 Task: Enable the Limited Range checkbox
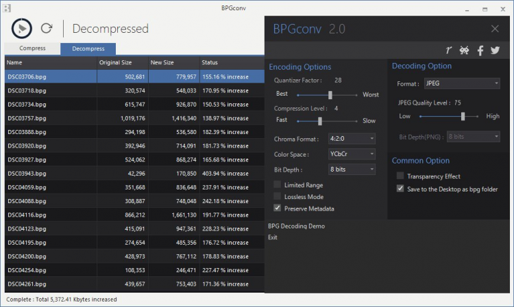278,185
